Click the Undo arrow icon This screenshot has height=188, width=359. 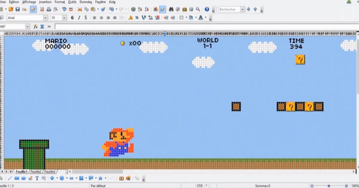pos(111,9)
